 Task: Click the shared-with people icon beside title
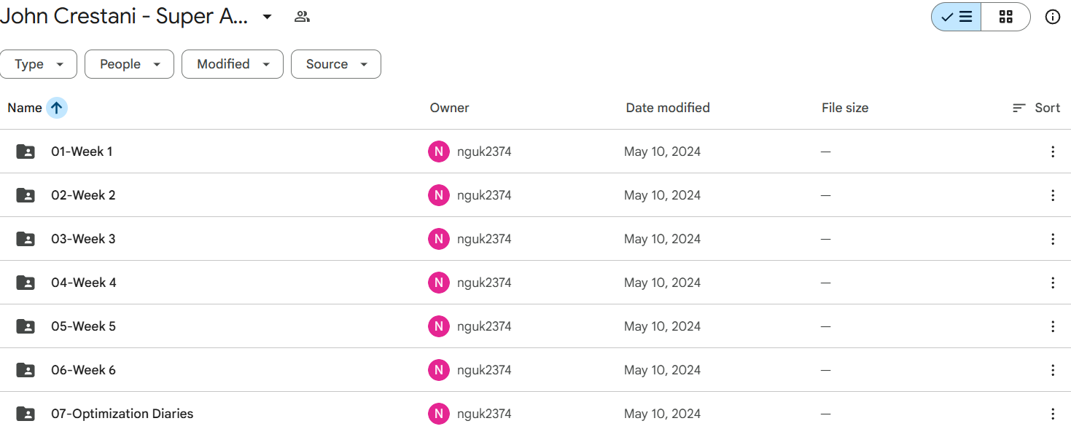click(302, 17)
